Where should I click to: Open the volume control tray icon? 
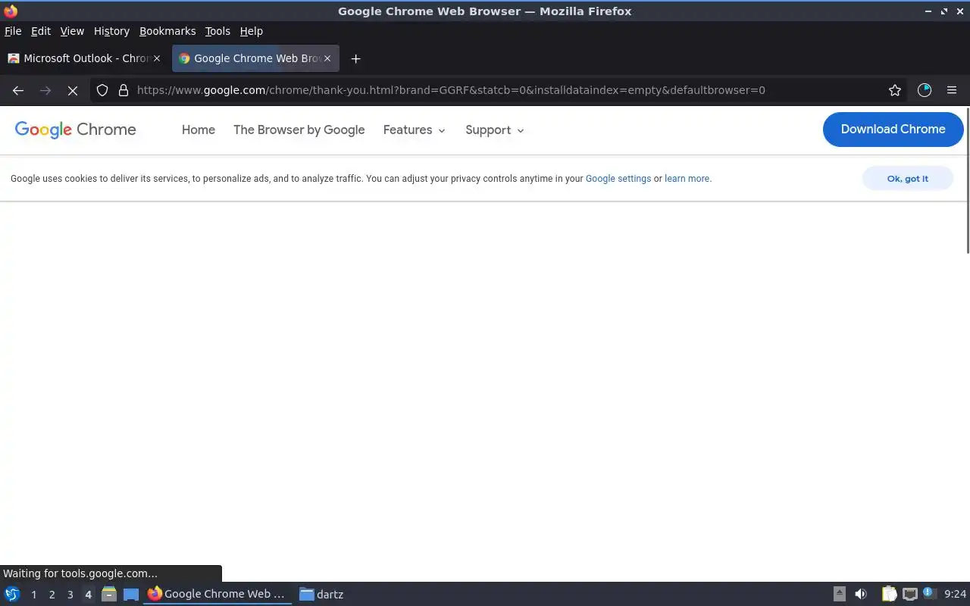[861, 594]
